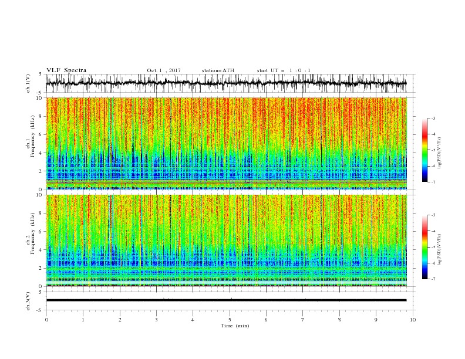The height and width of the screenshot is (359, 465).
Task: Click the ch.1 spectrogram plot
Action: click(x=226, y=143)
